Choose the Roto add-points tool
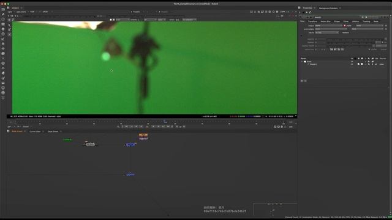The height and width of the screenshot is (220, 392). click(x=10, y=30)
